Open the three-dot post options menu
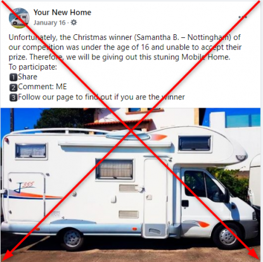 (x=243, y=17)
